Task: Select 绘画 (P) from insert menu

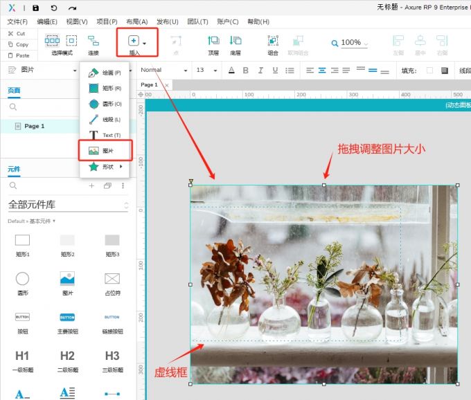Action: (x=105, y=73)
